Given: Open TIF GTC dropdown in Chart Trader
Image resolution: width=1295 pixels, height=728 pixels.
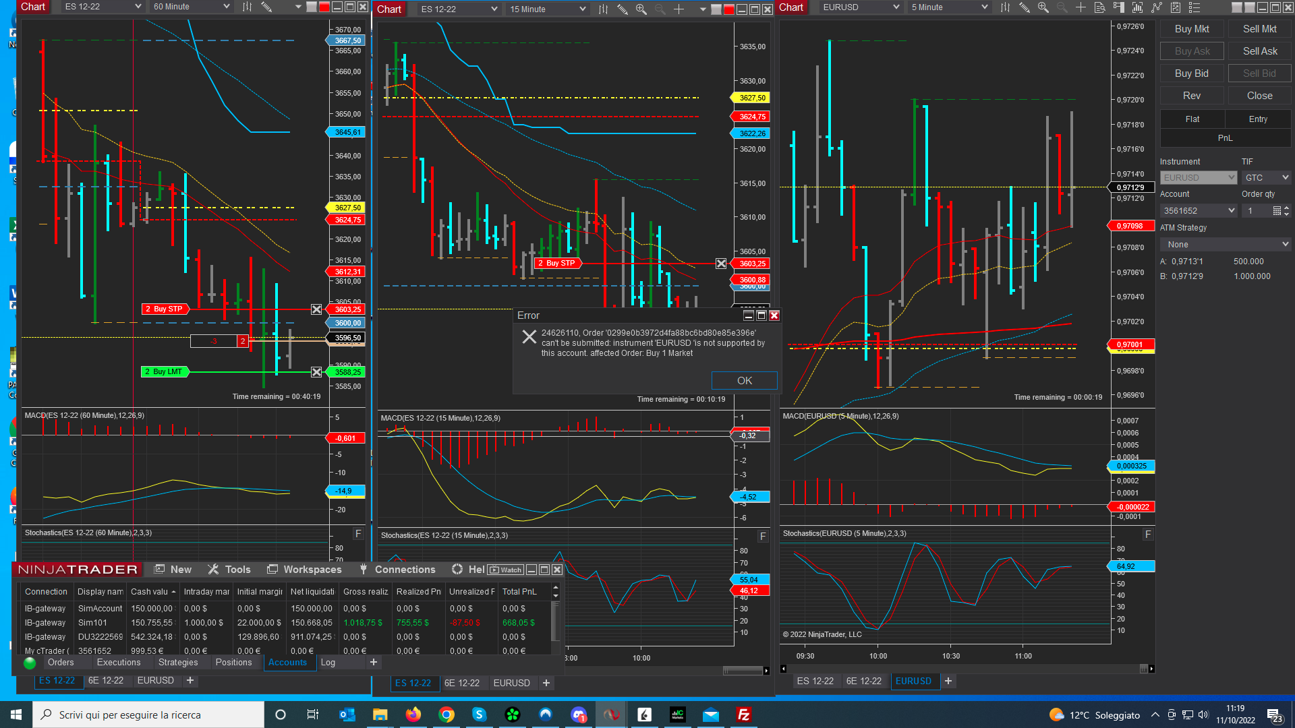Looking at the screenshot, I should click(x=1267, y=178).
